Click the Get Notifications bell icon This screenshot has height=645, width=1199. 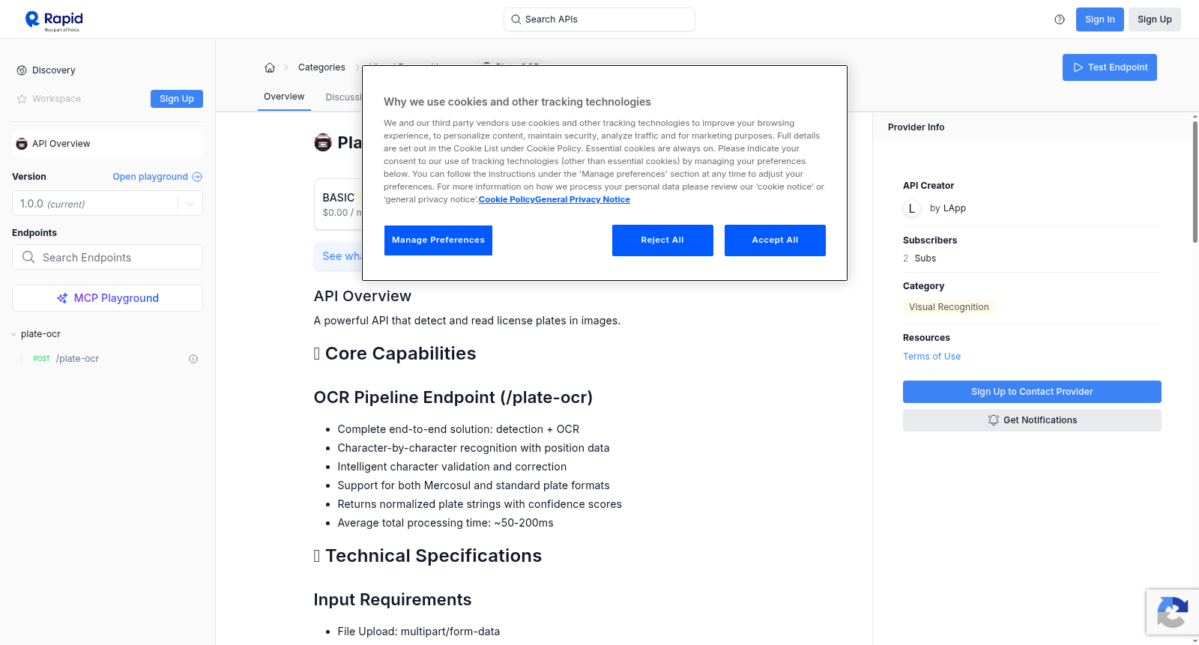[x=994, y=420]
